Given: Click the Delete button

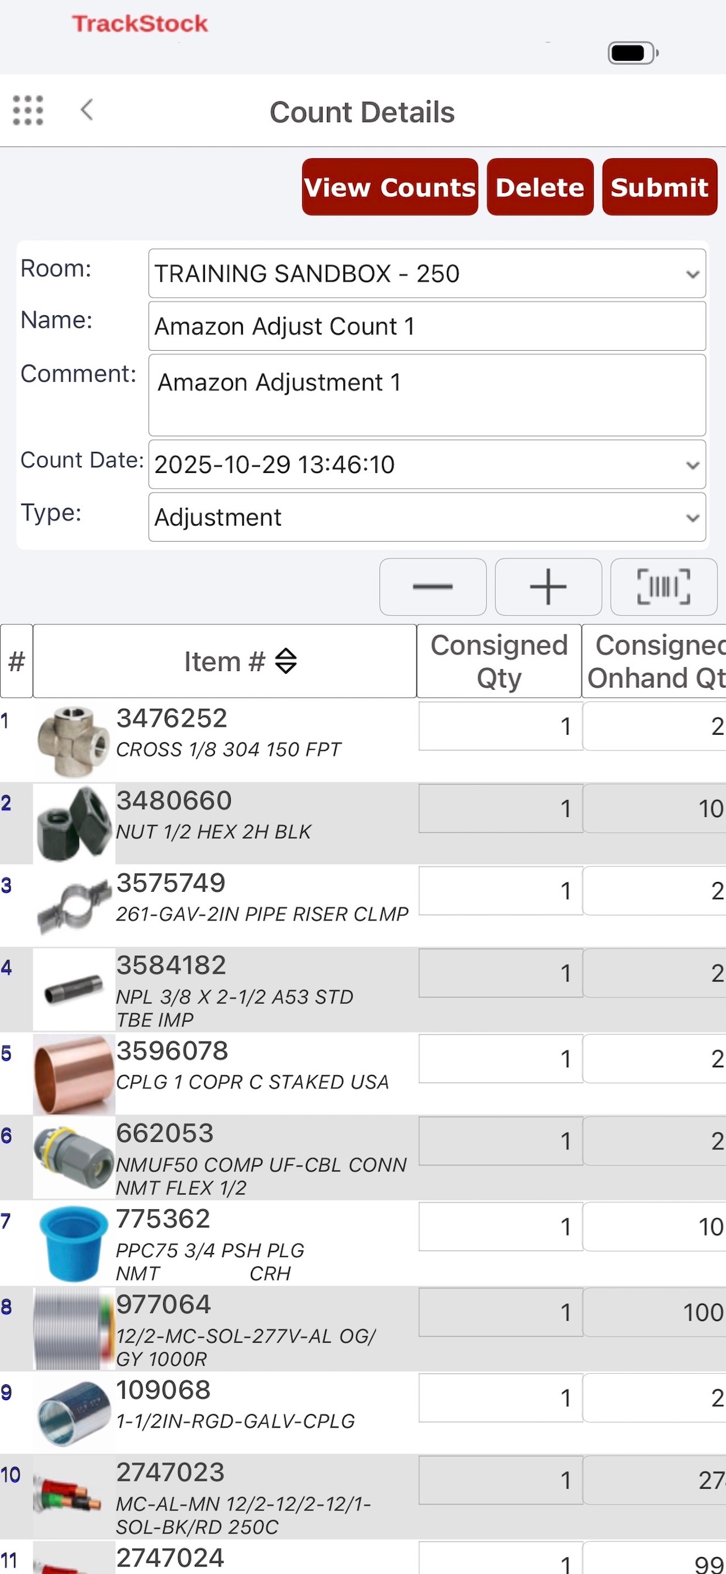Looking at the screenshot, I should [540, 187].
